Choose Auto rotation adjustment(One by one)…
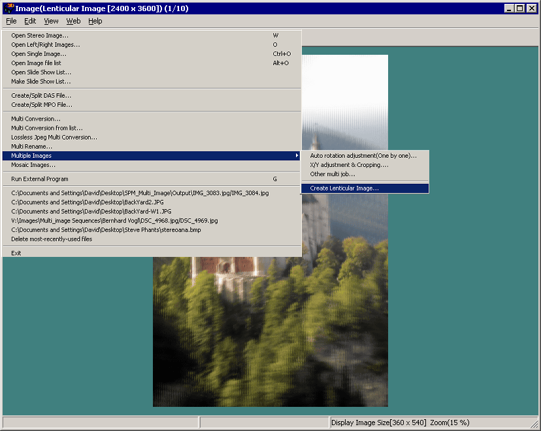Image resolution: width=541 pixels, height=431 pixels. [x=365, y=156]
